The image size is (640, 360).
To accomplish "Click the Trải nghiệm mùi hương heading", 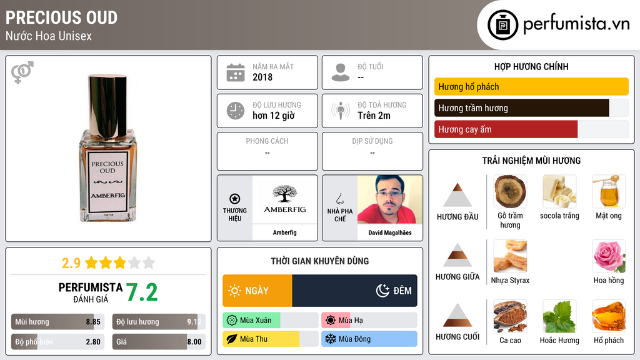I will (531, 161).
